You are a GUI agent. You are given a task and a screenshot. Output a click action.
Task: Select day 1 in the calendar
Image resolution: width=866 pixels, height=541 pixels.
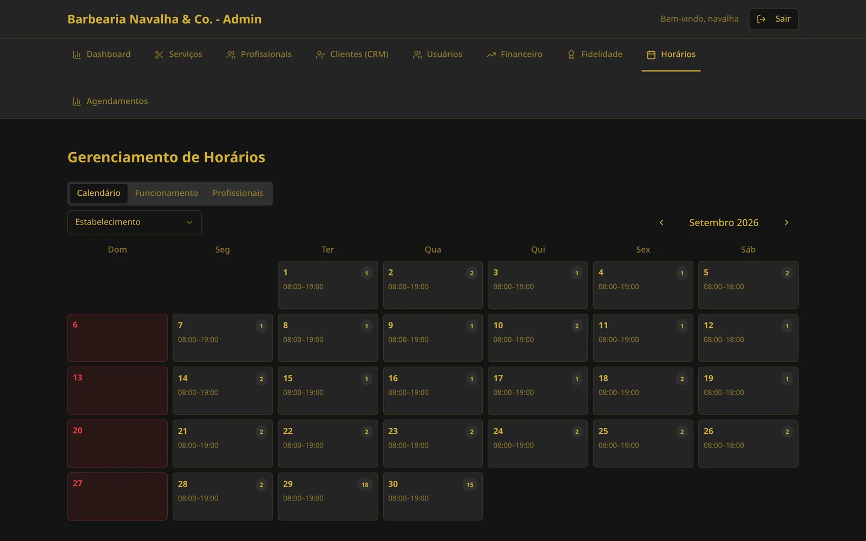(328, 285)
